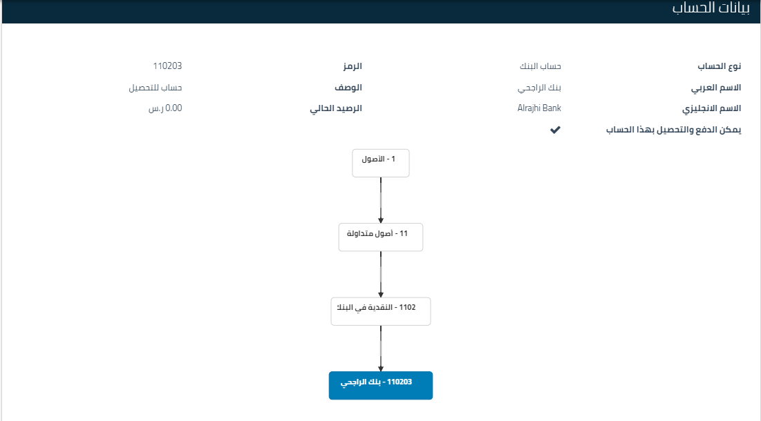Select the current balance "0.00 ر.س"
The image size is (761, 421).
(x=165, y=108)
